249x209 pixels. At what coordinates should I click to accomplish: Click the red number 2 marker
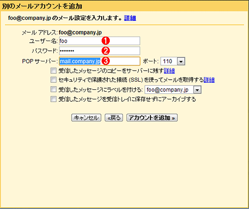(x=106, y=51)
